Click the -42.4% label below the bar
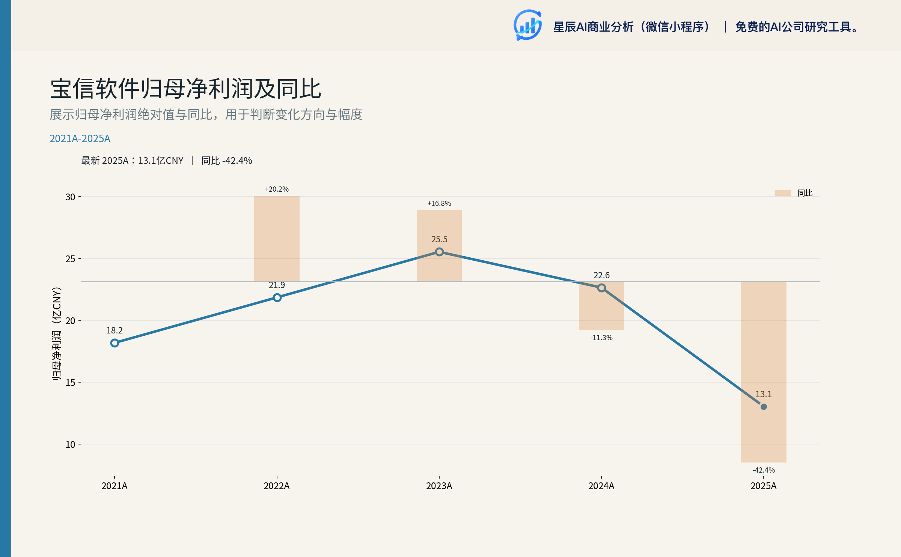The height and width of the screenshot is (557, 901). tap(764, 470)
